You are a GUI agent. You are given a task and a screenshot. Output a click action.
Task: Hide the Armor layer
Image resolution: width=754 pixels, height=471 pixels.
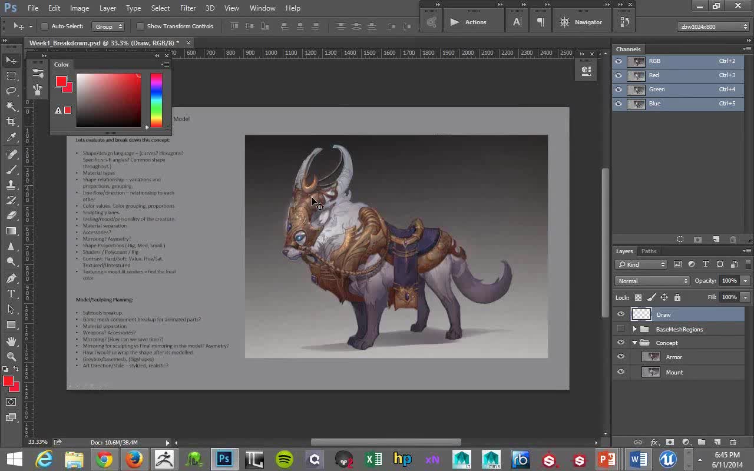tap(620, 357)
